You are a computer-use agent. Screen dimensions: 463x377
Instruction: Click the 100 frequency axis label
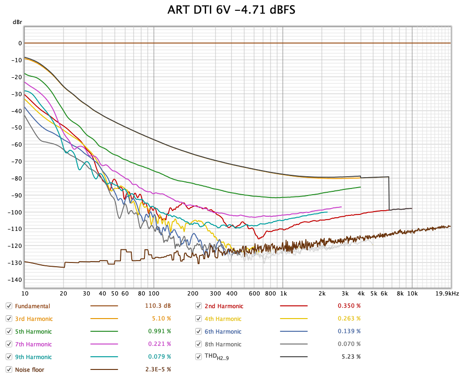pos(154,294)
